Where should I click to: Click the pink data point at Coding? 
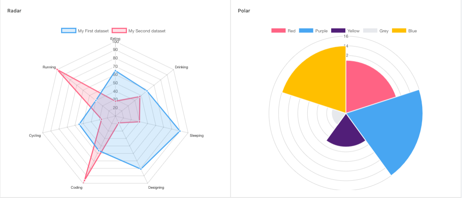click(84, 179)
